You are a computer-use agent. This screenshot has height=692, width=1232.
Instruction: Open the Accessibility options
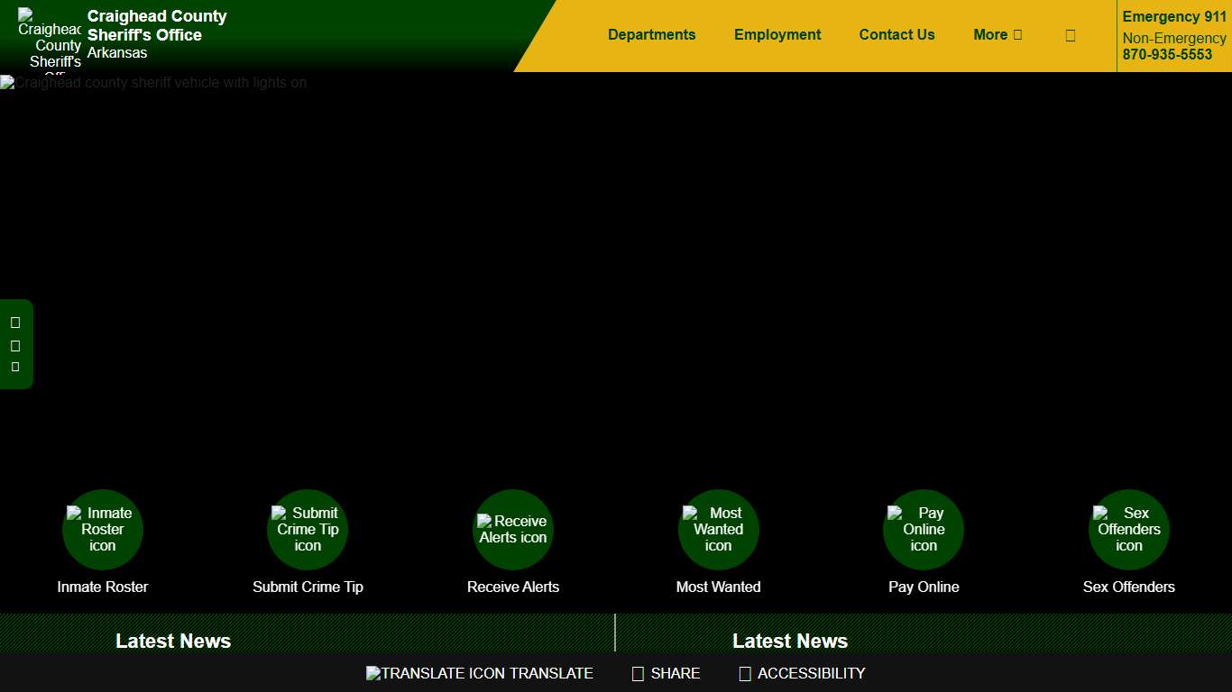click(802, 673)
